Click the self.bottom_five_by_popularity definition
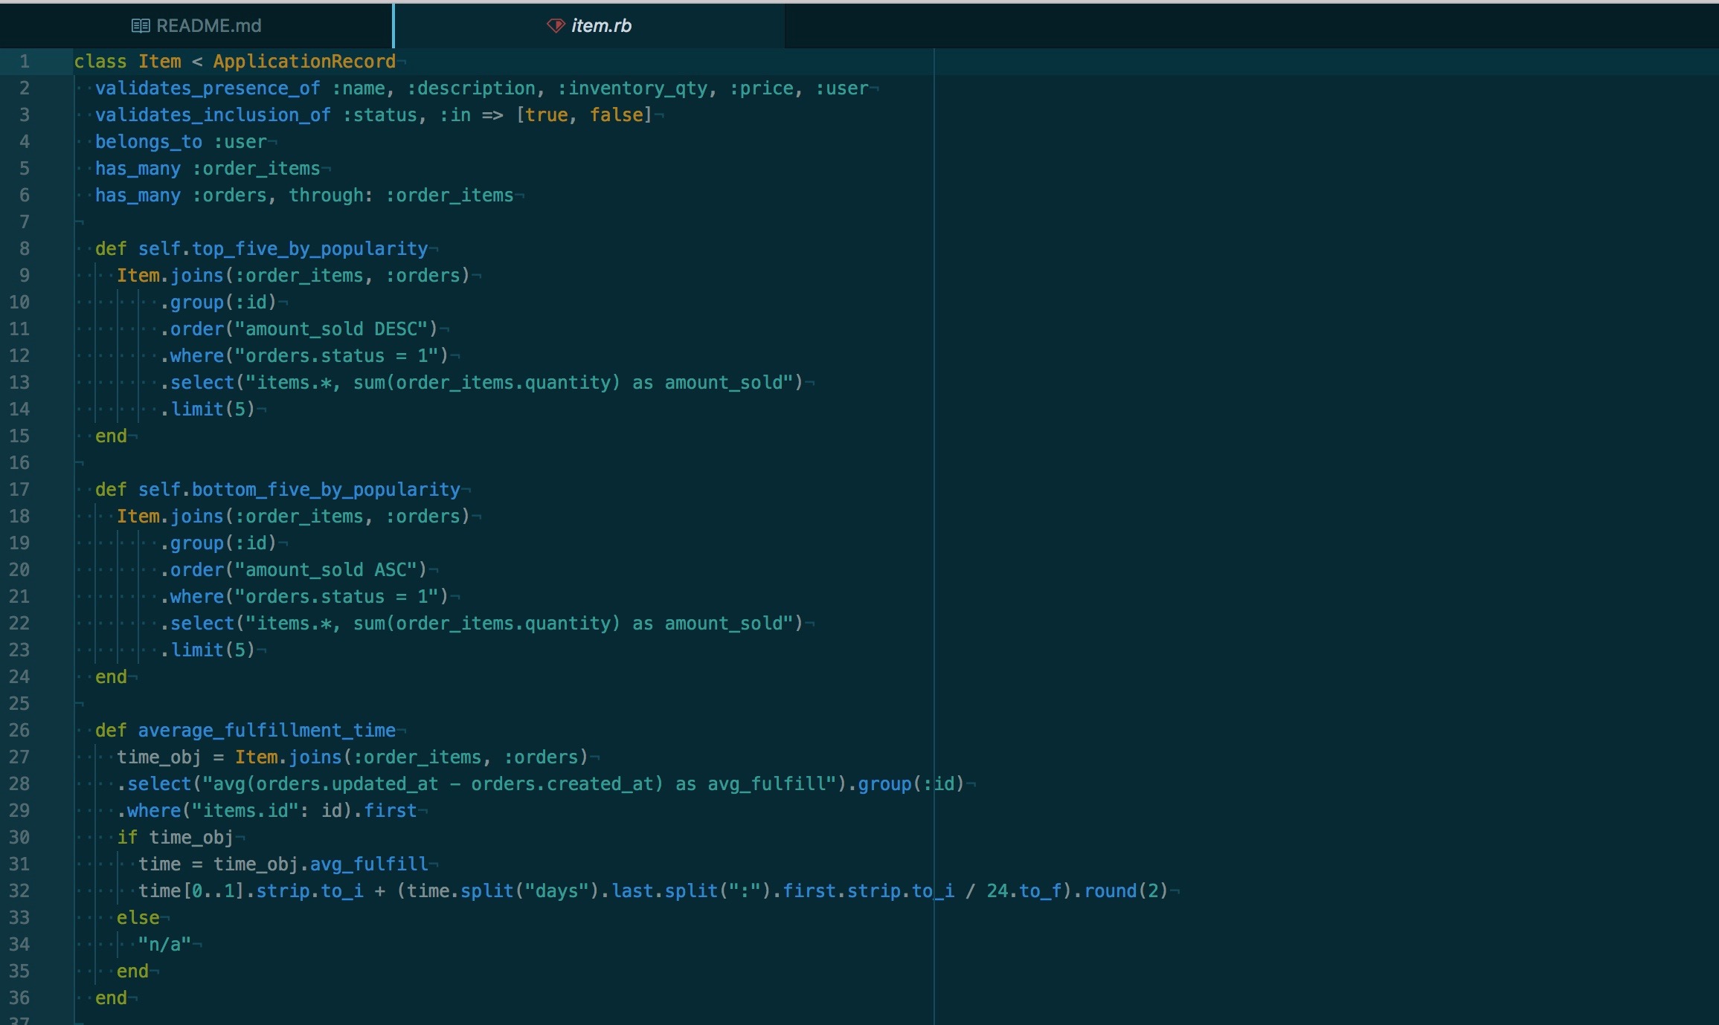Screen dimensions: 1719x1025 [299, 490]
